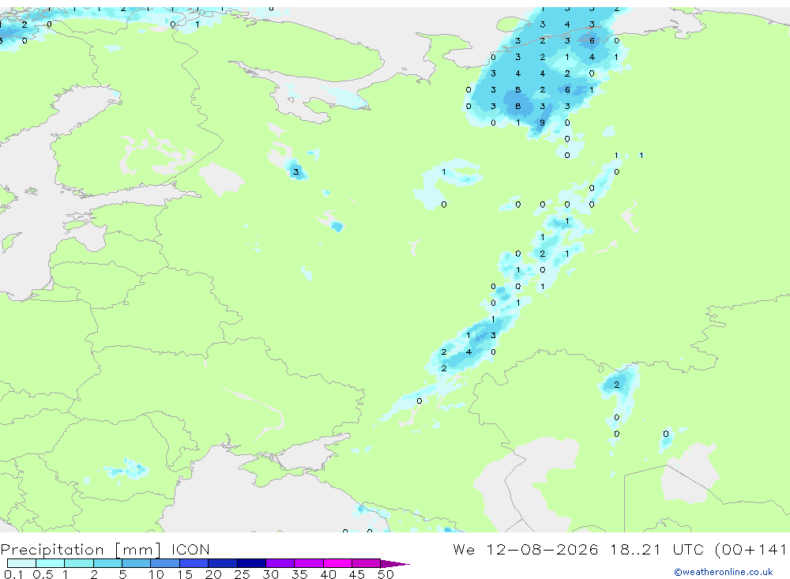Click the legend label "0.1"

tap(13, 574)
